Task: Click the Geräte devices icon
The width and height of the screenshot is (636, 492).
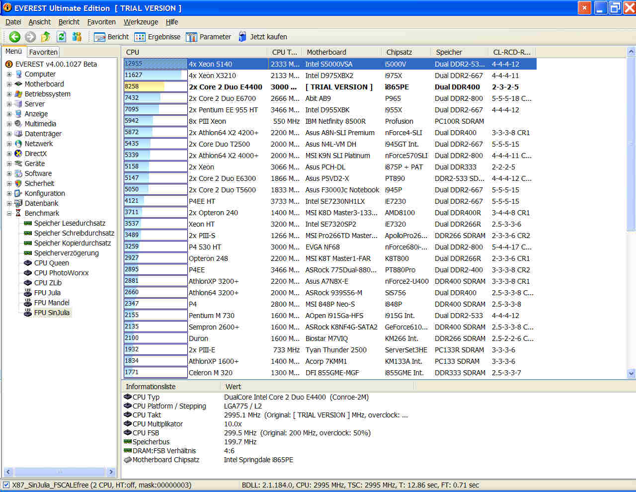Action: [18, 164]
